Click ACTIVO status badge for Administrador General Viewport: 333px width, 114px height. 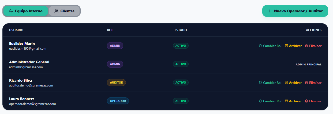click(181, 64)
